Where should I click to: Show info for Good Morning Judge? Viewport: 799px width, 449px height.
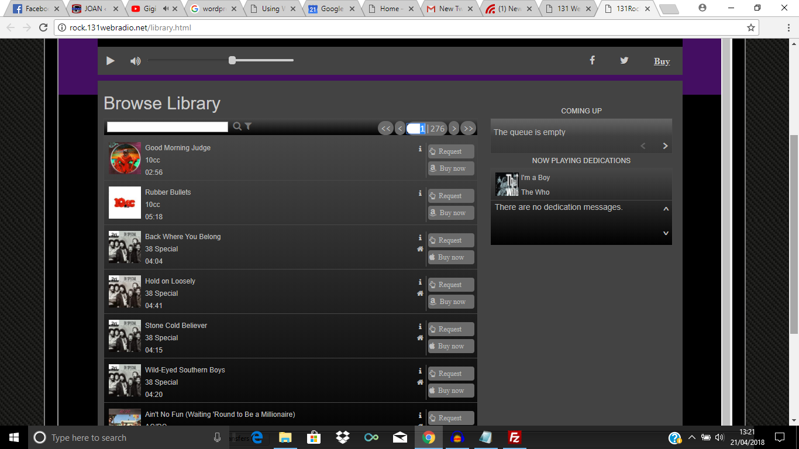coord(420,149)
